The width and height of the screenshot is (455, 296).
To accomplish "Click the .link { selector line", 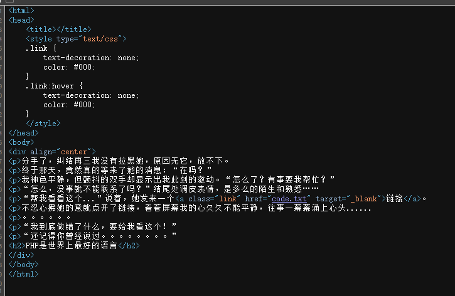I will click(x=41, y=48).
